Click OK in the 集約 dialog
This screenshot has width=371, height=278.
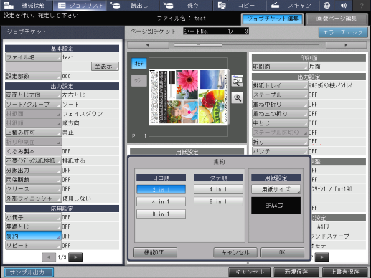point(282,252)
